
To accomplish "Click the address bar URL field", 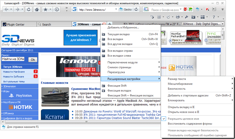I will pos(96,10).
